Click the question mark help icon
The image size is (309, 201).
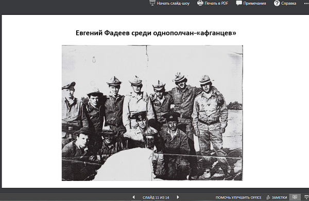(x=277, y=3)
